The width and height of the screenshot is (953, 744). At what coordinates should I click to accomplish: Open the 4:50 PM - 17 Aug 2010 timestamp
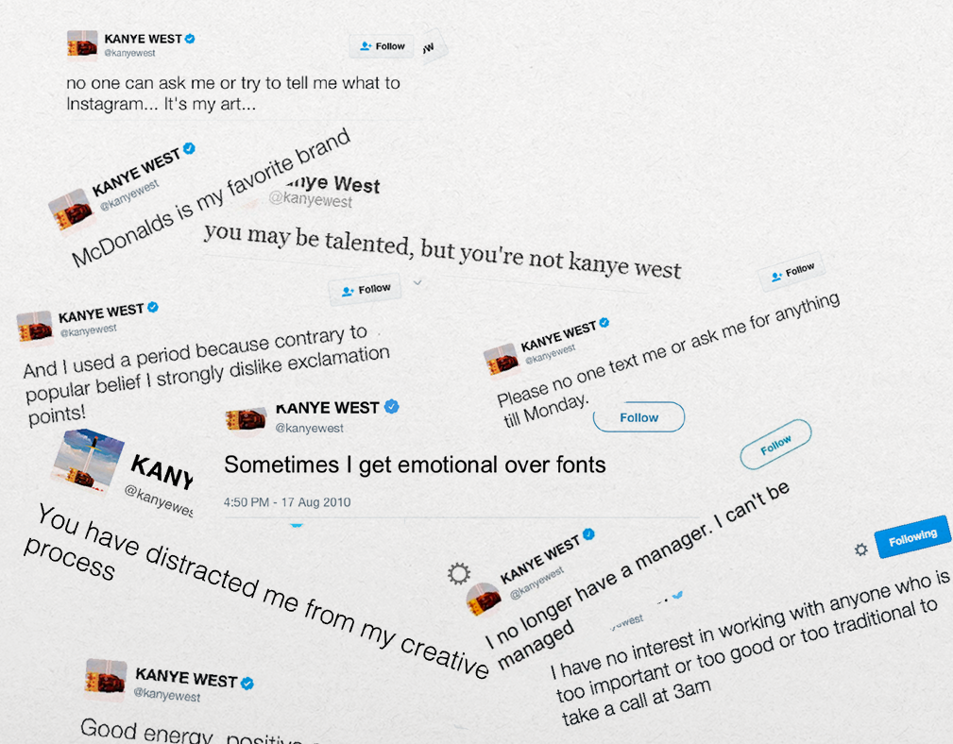pos(287,502)
